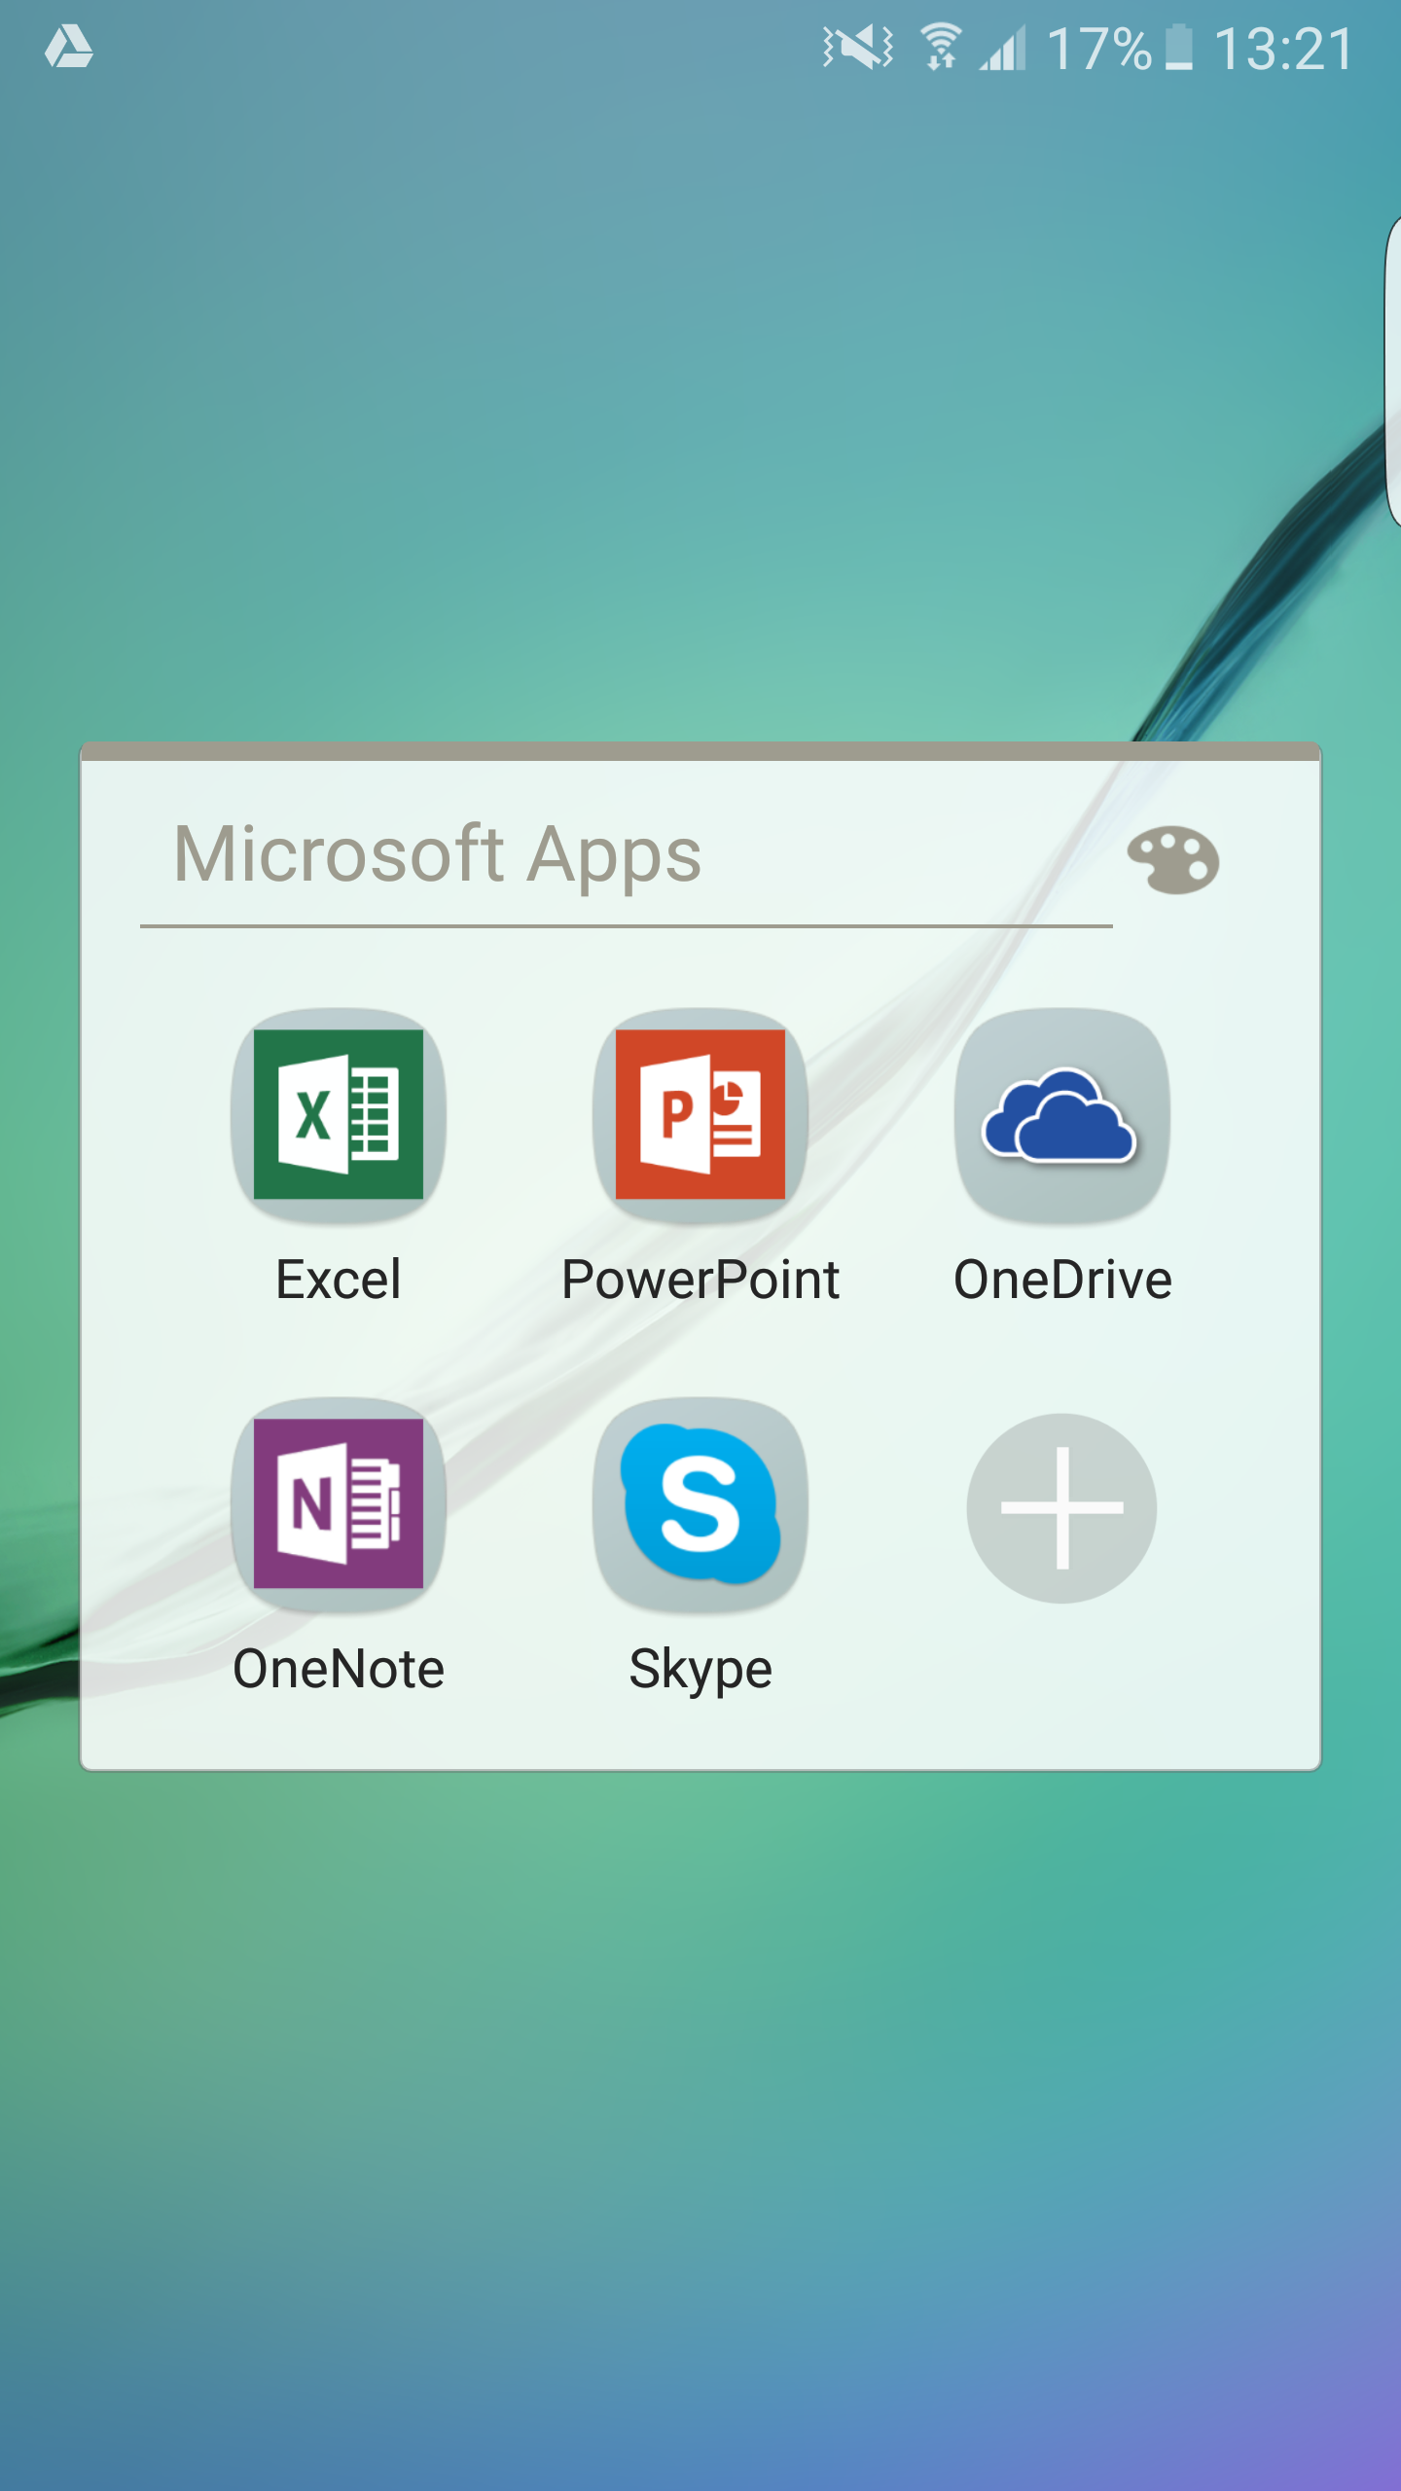Tap the 17% battery percentage text
The image size is (1401, 2491).
pyautogui.click(x=1098, y=48)
